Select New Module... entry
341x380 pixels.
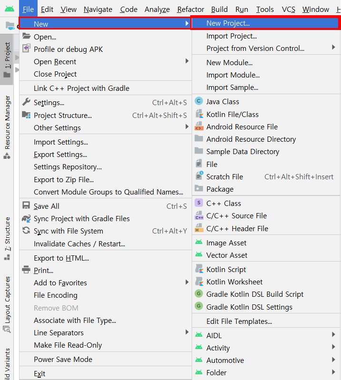(x=266, y=62)
